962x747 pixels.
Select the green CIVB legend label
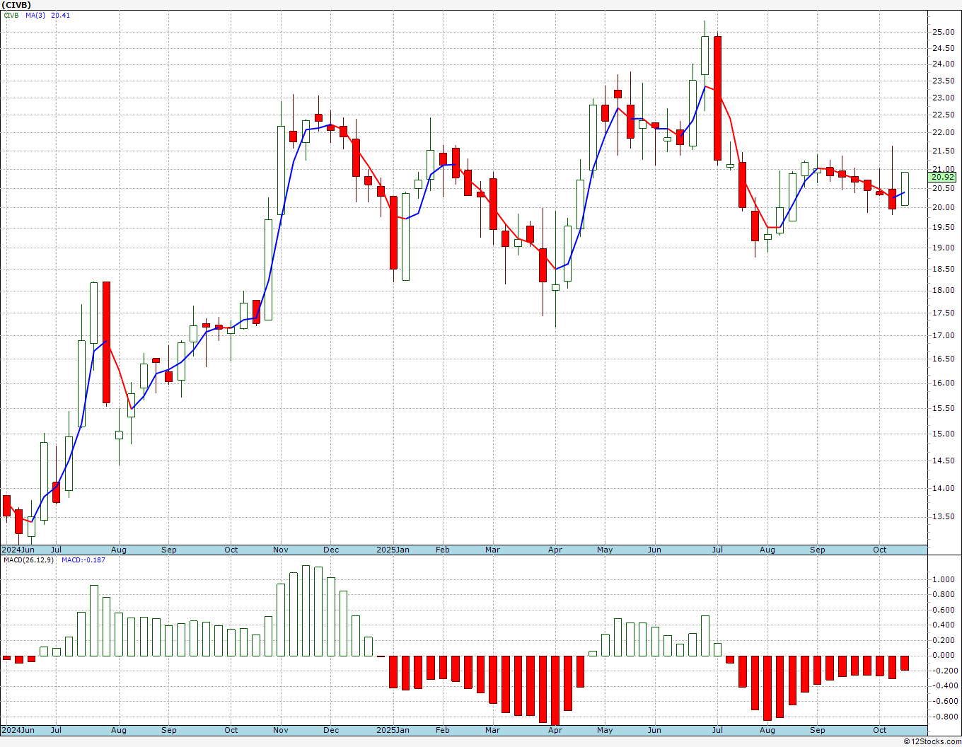point(11,16)
